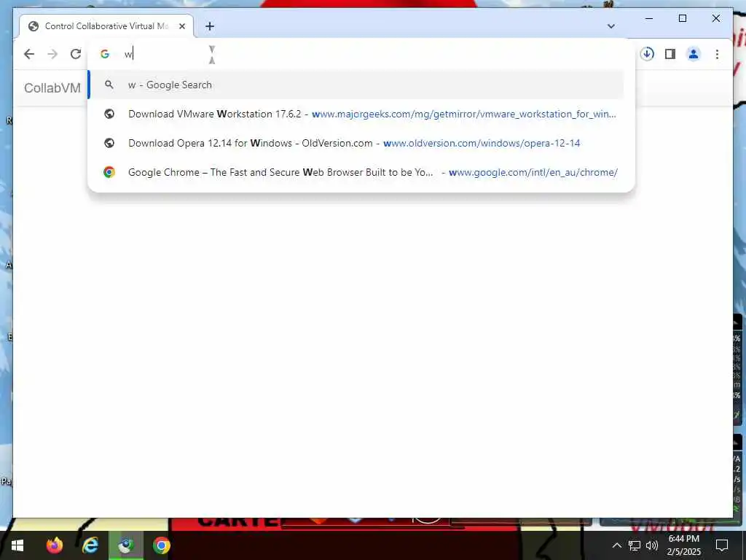This screenshot has width=746, height=560.
Task: Go back with the back arrow
Action: [x=29, y=54]
